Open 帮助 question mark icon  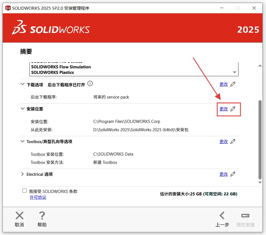(42, 216)
